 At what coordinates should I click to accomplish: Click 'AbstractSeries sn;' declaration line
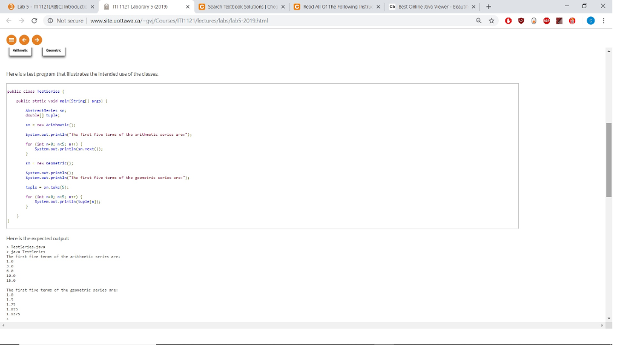(x=46, y=110)
